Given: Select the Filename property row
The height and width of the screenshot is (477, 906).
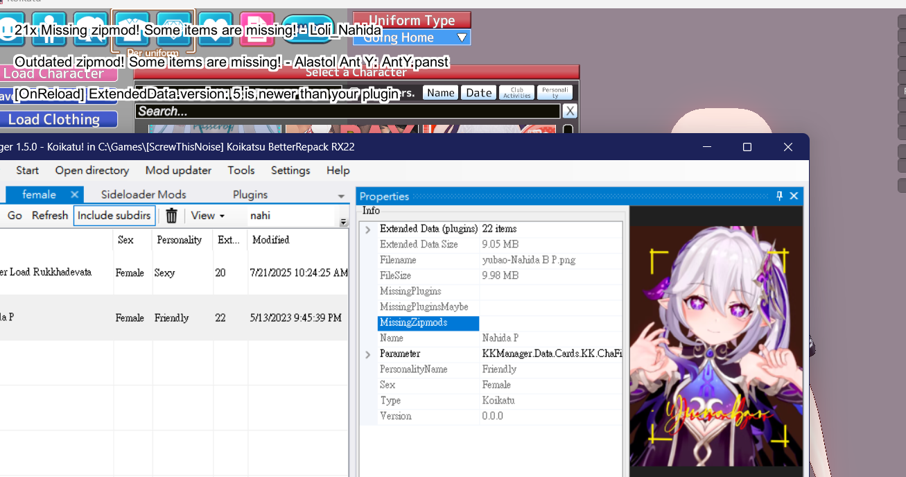Looking at the screenshot, I should [x=500, y=260].
